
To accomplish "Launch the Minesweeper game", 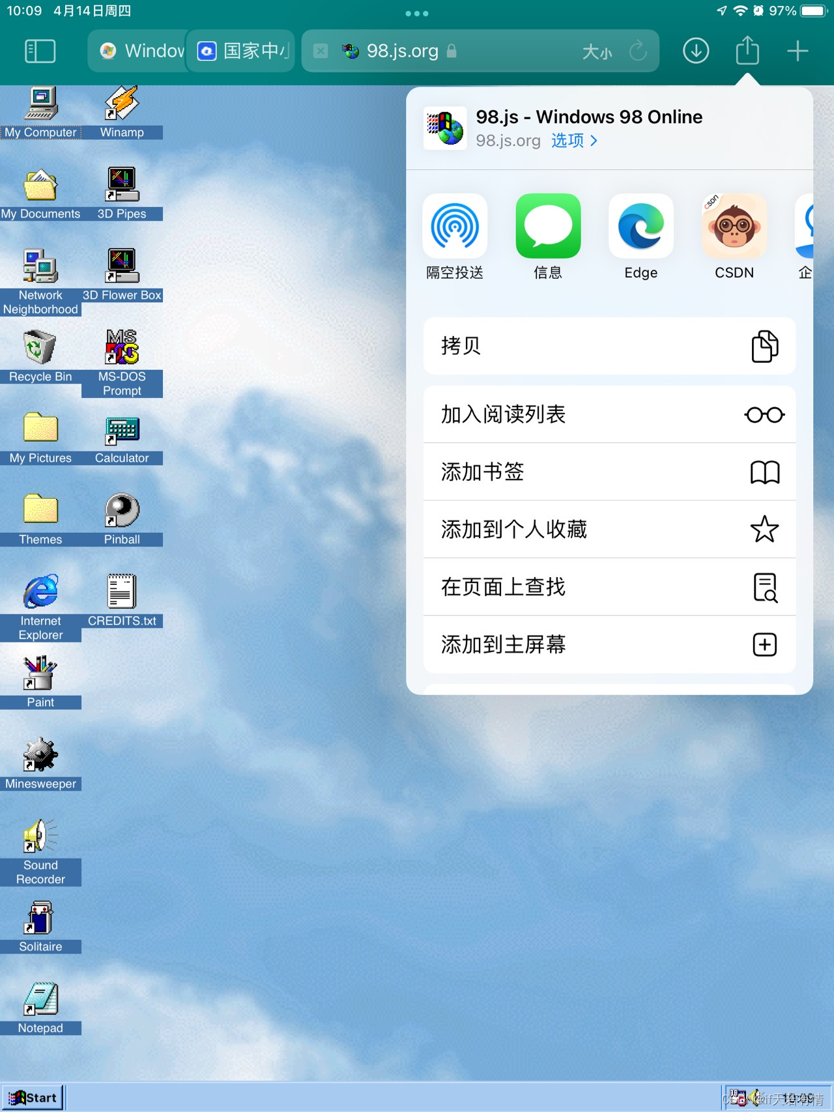I will pos(40,763).
